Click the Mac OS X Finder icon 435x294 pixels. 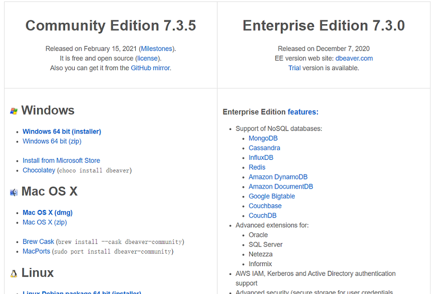point(13,192)
